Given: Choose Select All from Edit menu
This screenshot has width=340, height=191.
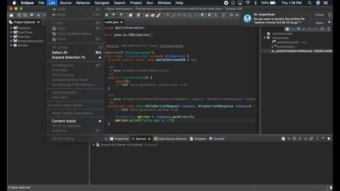Looking at the screenshot, I should click(x=75, y=53).
